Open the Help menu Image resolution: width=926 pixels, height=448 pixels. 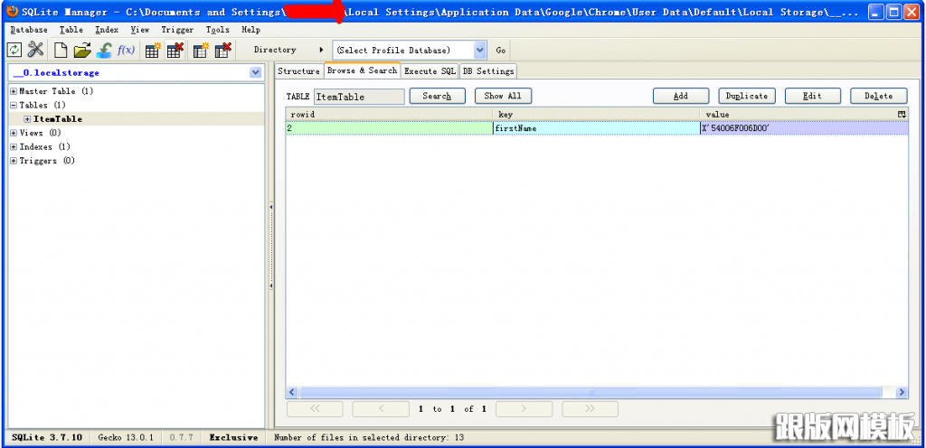tap(250, 30)
